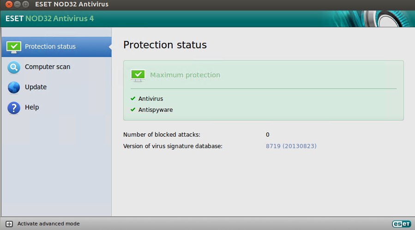Viewport: 415px width, 230px height.
Task: Open the Help section
Action: [x=57, y=108]
